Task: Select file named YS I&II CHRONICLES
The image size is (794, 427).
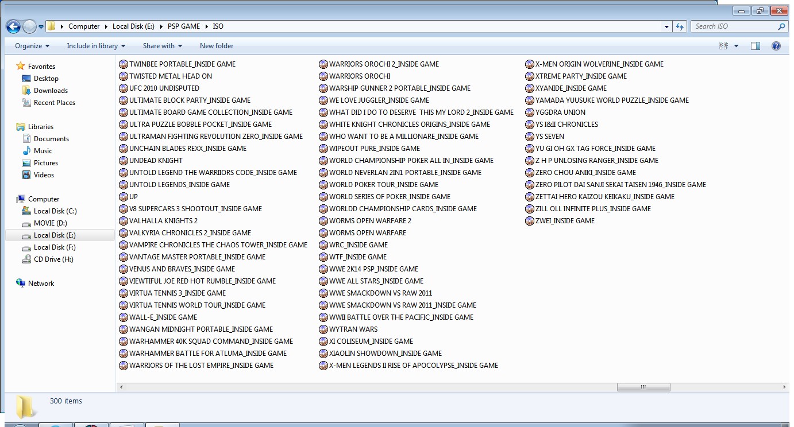Action: pos(566,125)
